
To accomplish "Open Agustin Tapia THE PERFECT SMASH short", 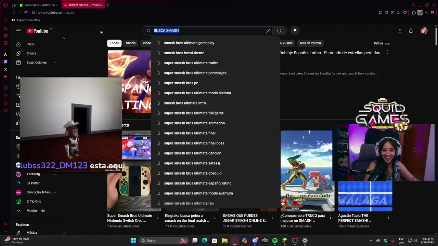I will pyautogui.click(x=365, y=196).
